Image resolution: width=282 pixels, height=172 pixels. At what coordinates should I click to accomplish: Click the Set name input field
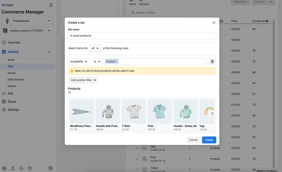(142, 36)
